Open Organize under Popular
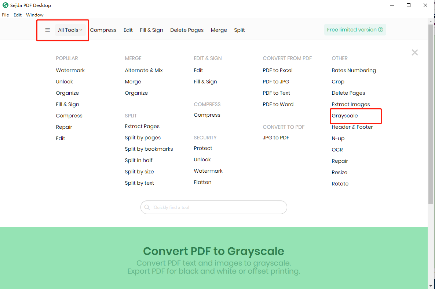The image size is (435, 289). coord(67,93)
